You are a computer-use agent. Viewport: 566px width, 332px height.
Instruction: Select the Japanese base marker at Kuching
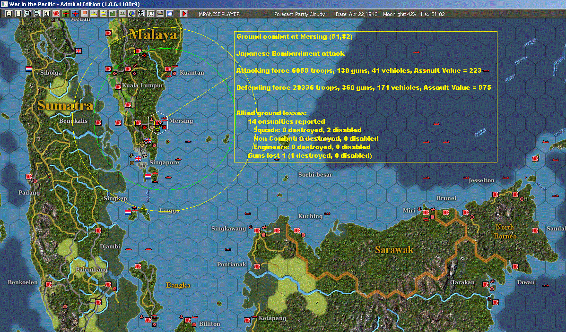coord(297,230)
